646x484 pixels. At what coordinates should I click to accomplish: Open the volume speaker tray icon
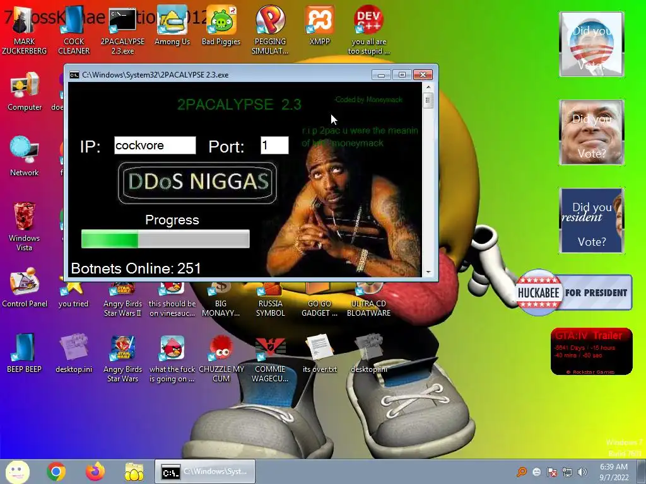point(582,471)
